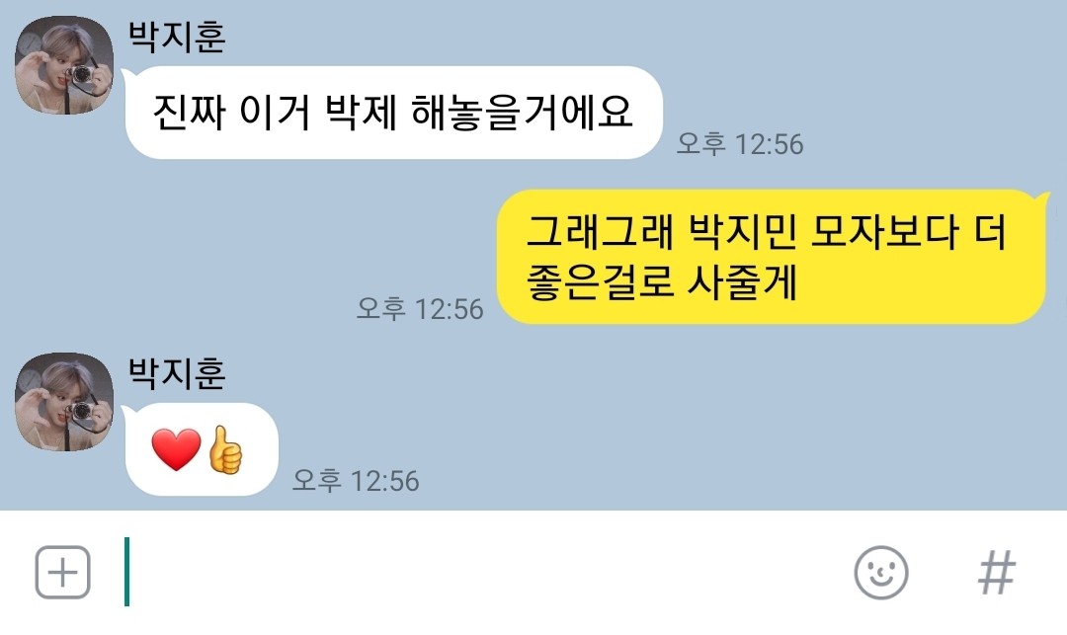This screenshot has width=1067, height=635.
Task: Tap the 오후 12:56 timestamp beside the emoji bubble
Action: tap(356, 481)
